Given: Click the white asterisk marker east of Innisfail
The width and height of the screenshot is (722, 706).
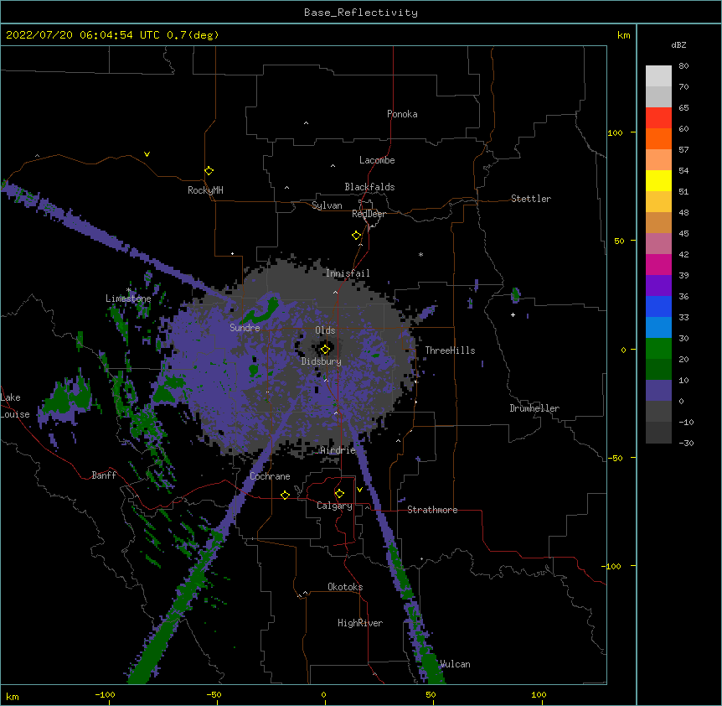Looking at the screenshot, I should (x=420, y=254).
